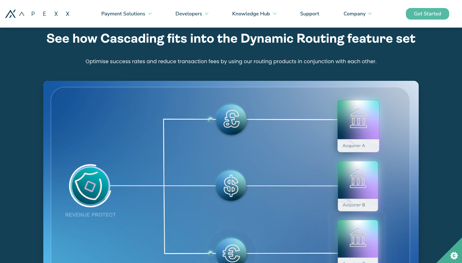462x263 pixels.
Task: Open the cookie settings gear icon
Action: pyautogui.click(x=454, y=256)
